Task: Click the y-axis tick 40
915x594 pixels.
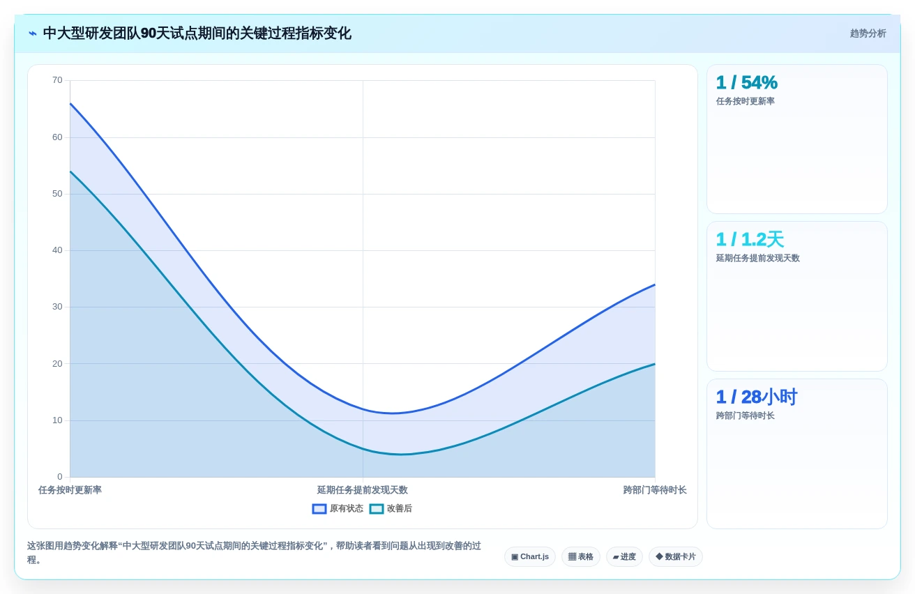Action: pyautogui.click(x=57, y=250)
